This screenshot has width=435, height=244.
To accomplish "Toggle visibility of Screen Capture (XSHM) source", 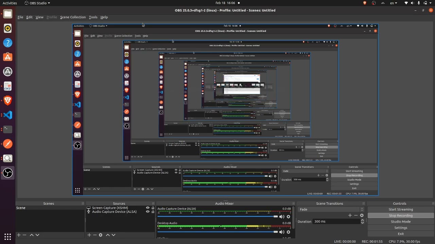I will [x=147, y=208].
